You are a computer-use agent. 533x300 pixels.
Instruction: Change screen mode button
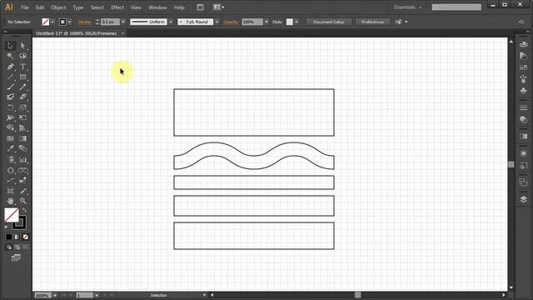tap(16, 257)
